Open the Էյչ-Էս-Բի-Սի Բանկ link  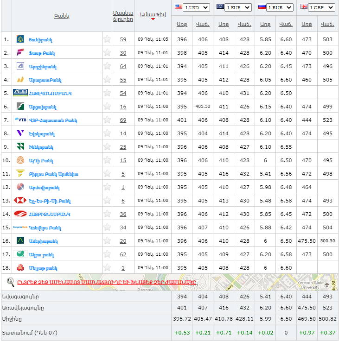coord(50,201)
